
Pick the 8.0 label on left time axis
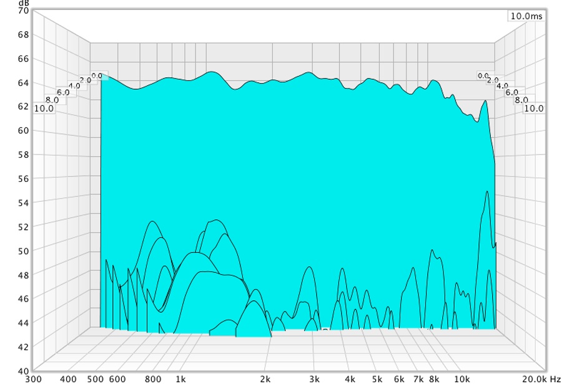click(52, 100)
